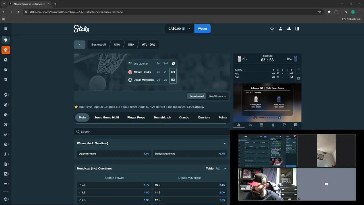
Task: Open the stopwatch icon in sidebar
Action: coord(5,70)
